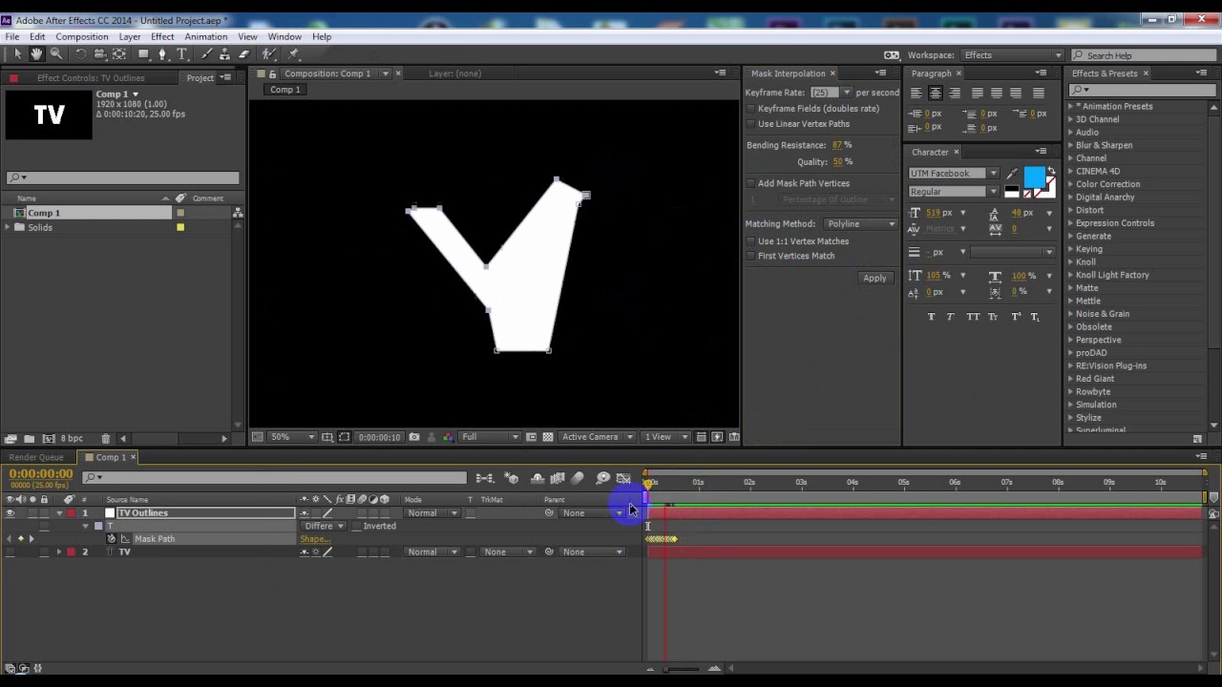
Task: Select the Unified Camera tool
Action: tap(99, 54)
